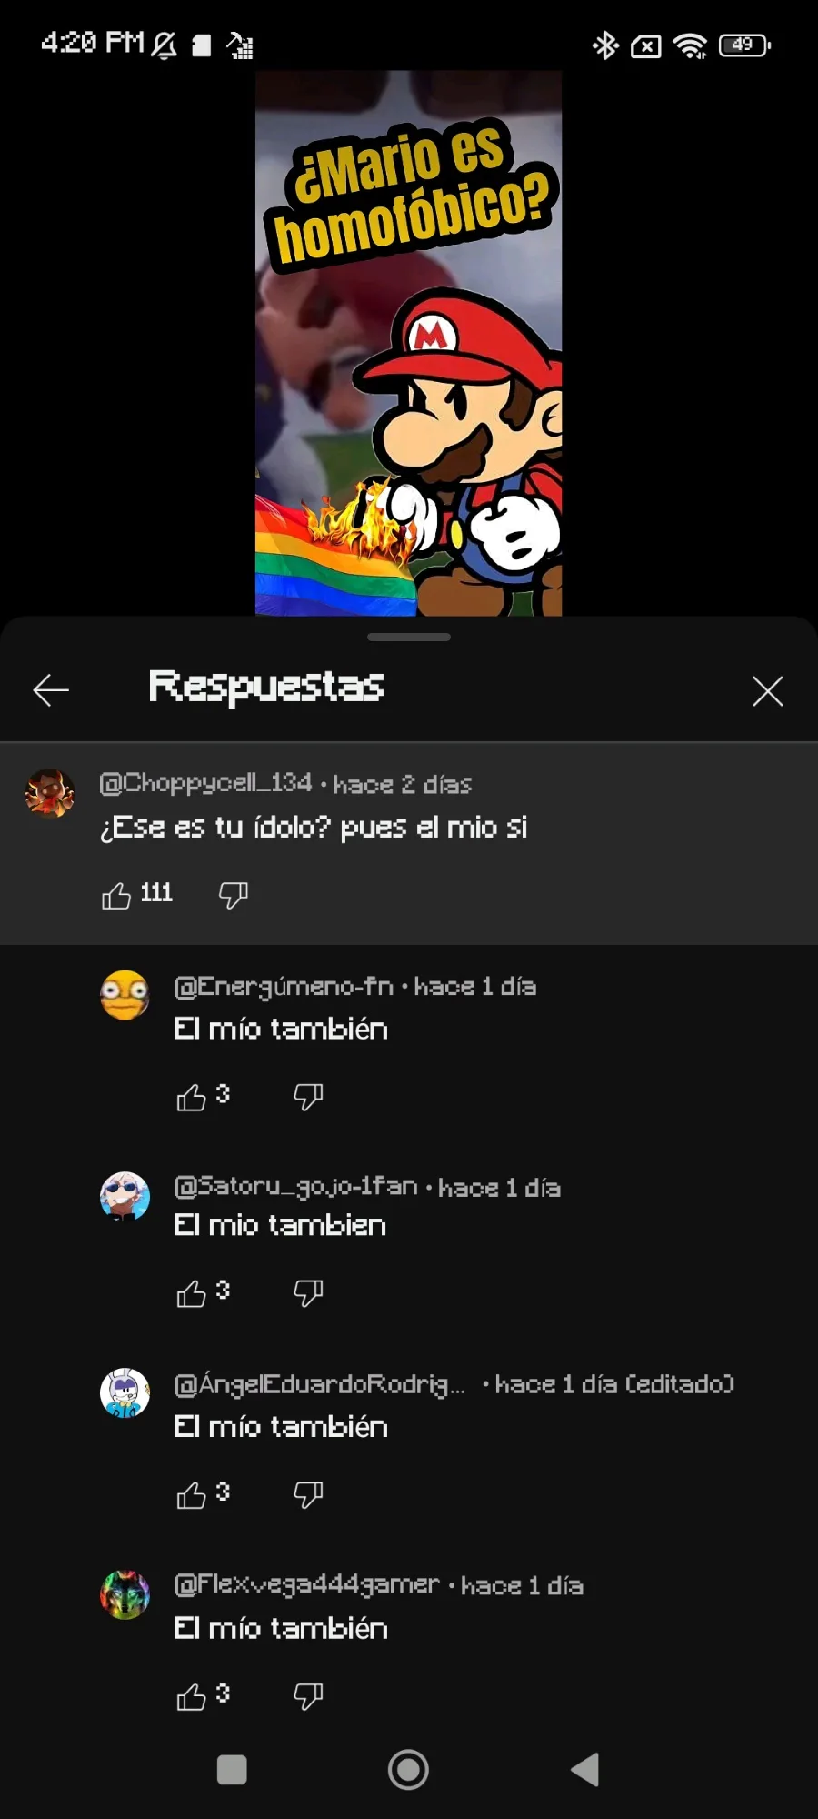Tap the Mario video playing above
The width and height of the screenshot is (818, 1819).
[408, 343]
